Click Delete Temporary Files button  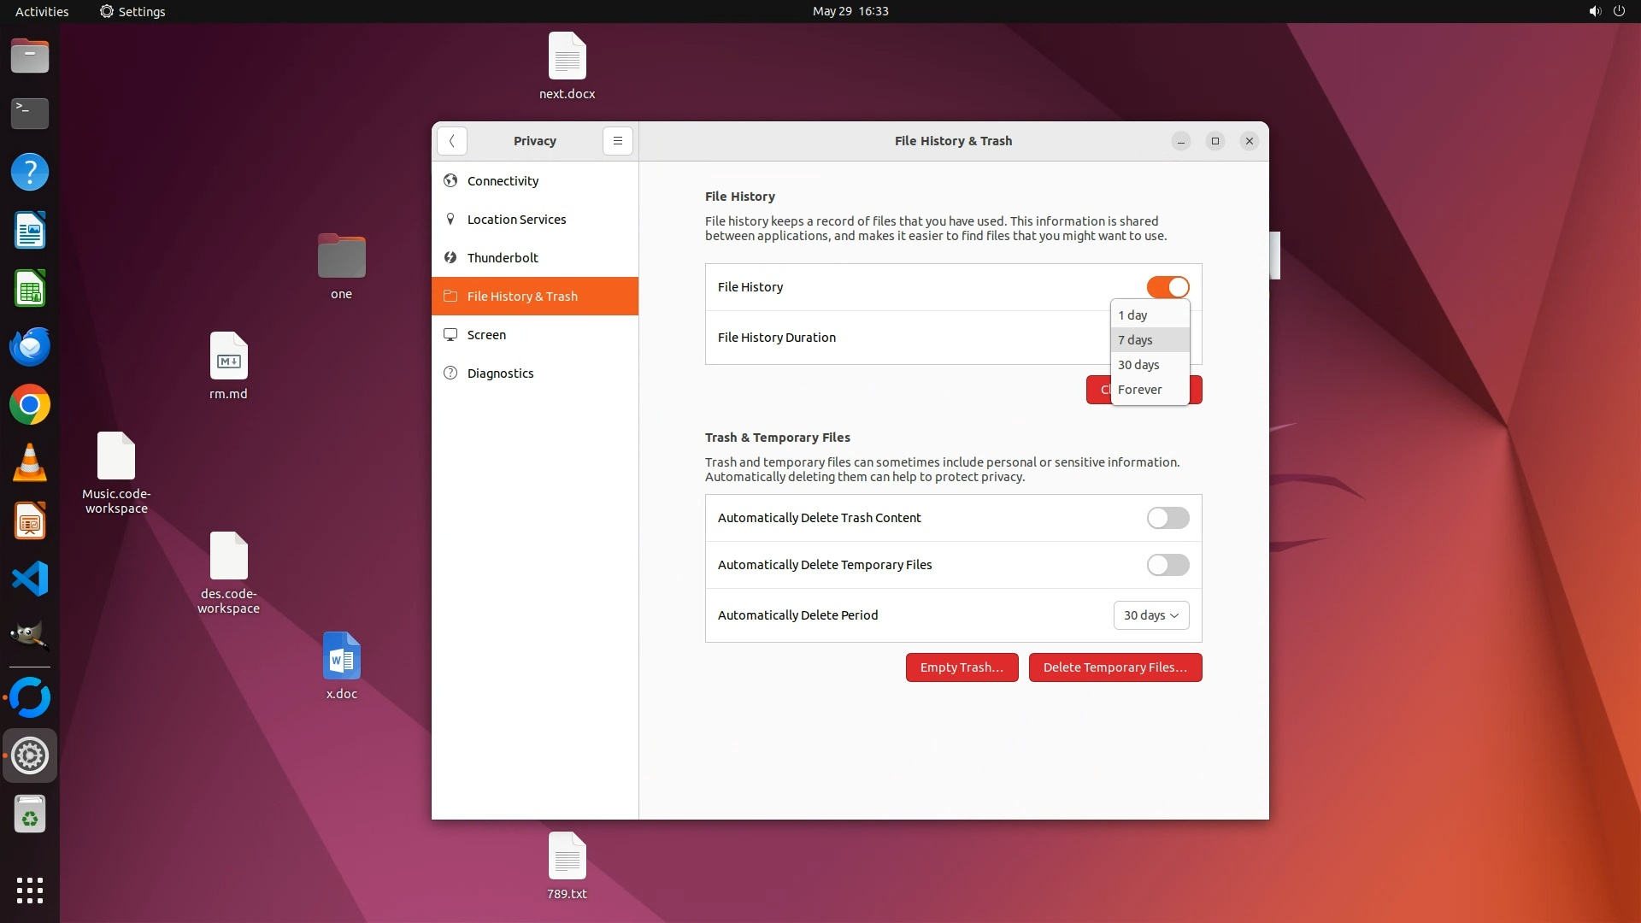(x=1115, y=667)
